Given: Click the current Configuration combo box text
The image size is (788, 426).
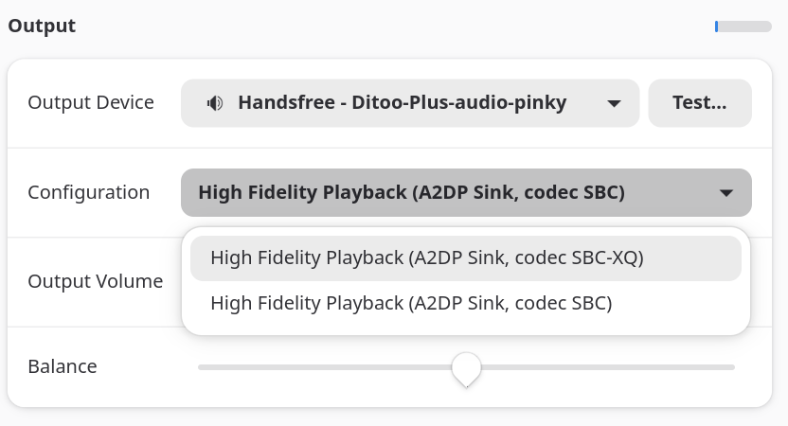Looking at the screenshot, I should pos(411,193).
